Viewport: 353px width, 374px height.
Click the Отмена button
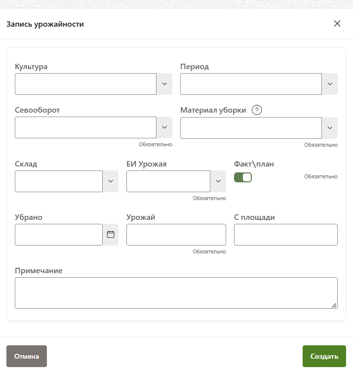(x=27, y=356)
